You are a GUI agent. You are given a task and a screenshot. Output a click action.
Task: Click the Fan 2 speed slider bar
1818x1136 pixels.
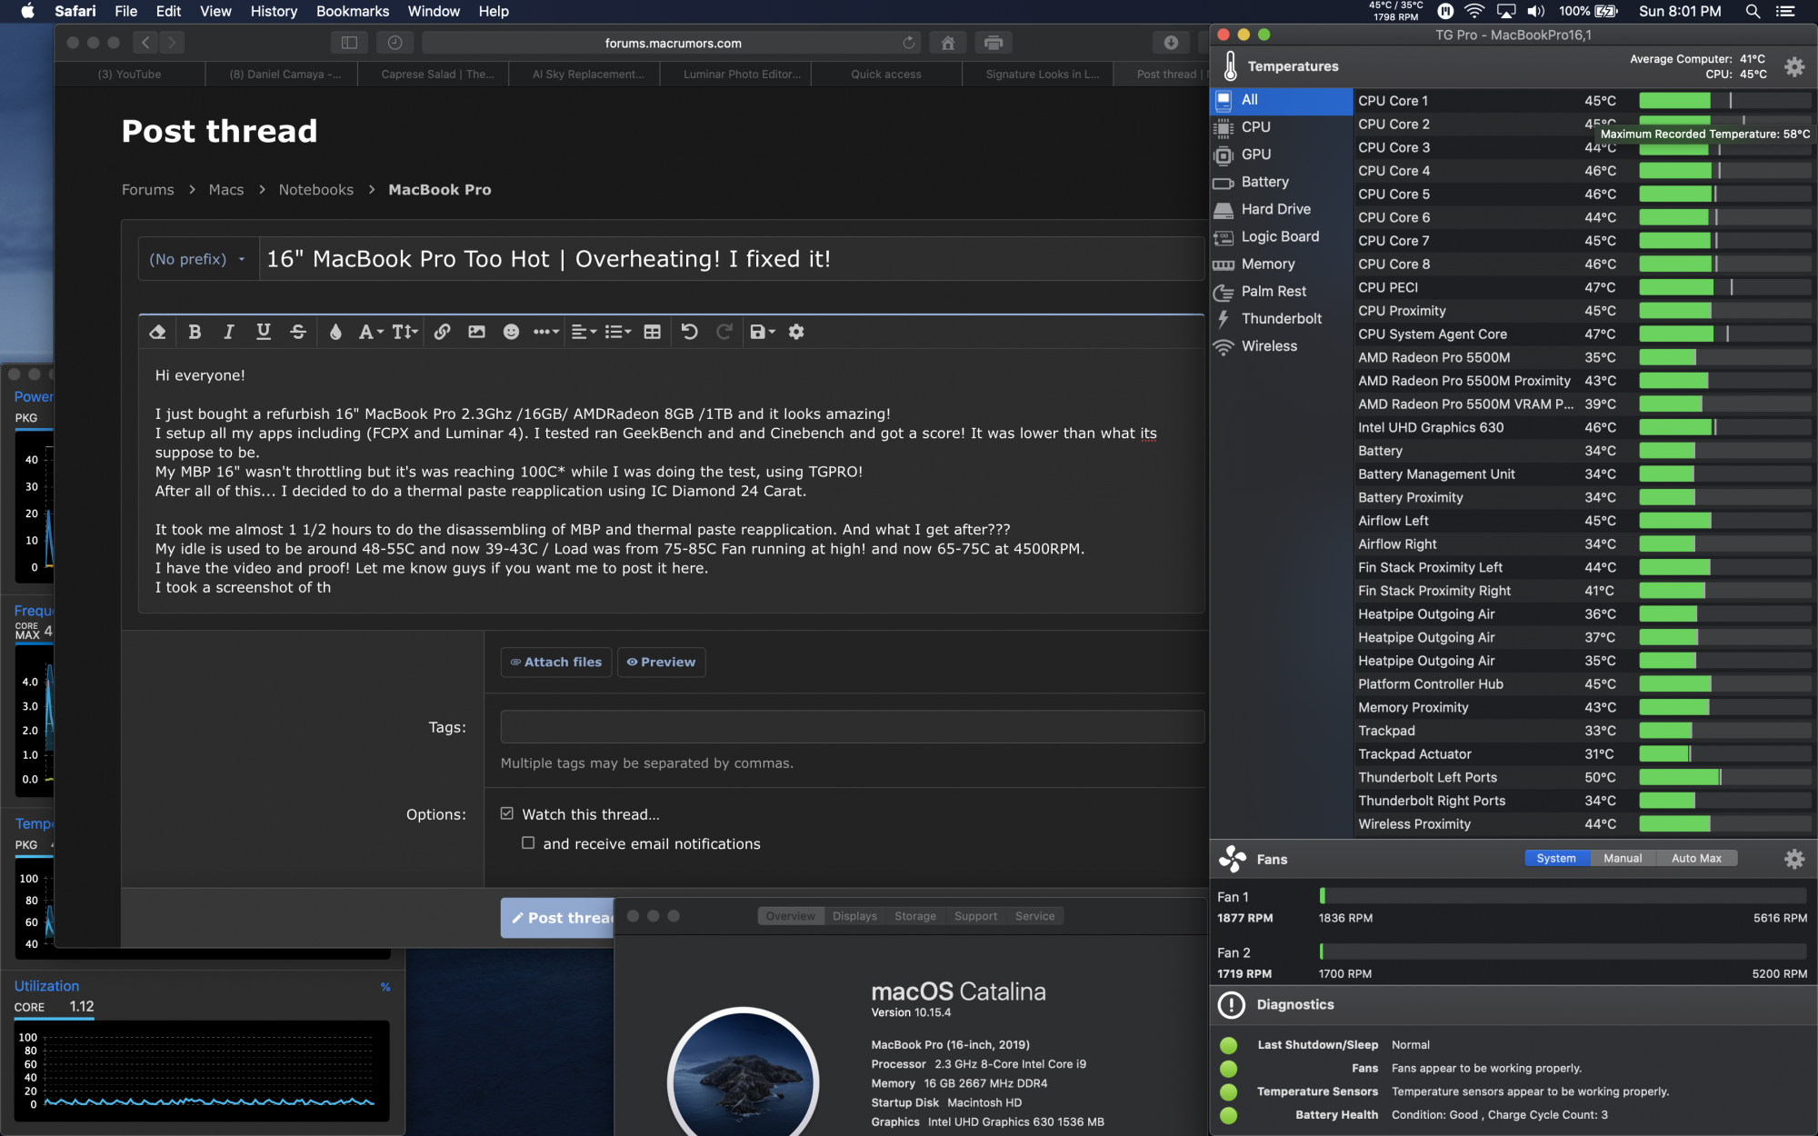pyautogui.click(x=1563, y=952)
